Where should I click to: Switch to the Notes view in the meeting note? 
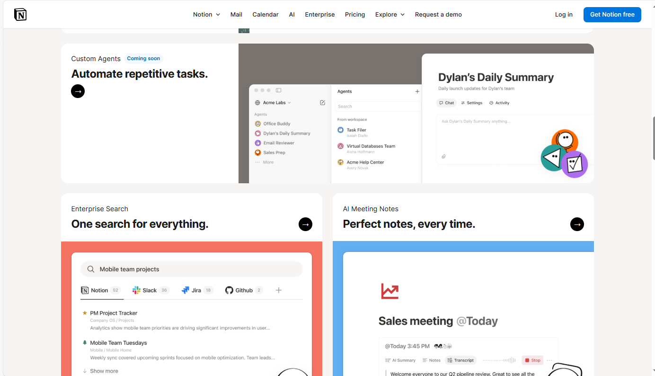[431, 360]
